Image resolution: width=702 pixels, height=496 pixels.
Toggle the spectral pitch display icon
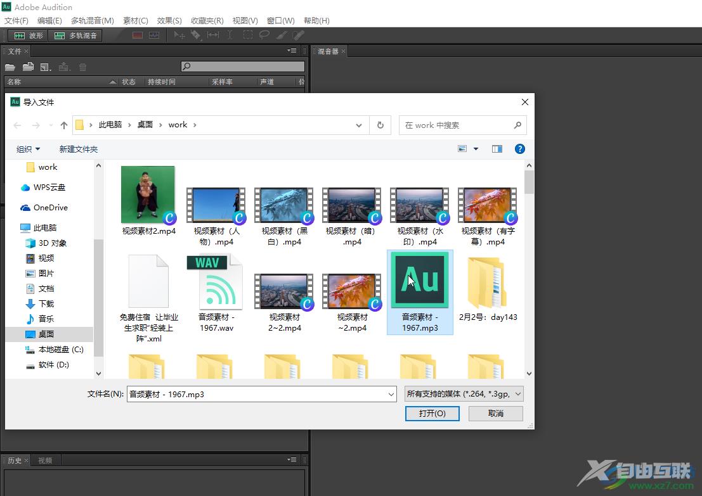tap(154, 35)
